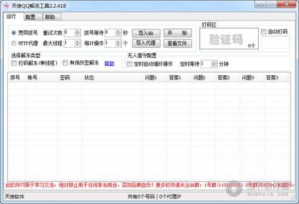
Task: Increase 最大线程 with up arrow
Action: [77, 41]
